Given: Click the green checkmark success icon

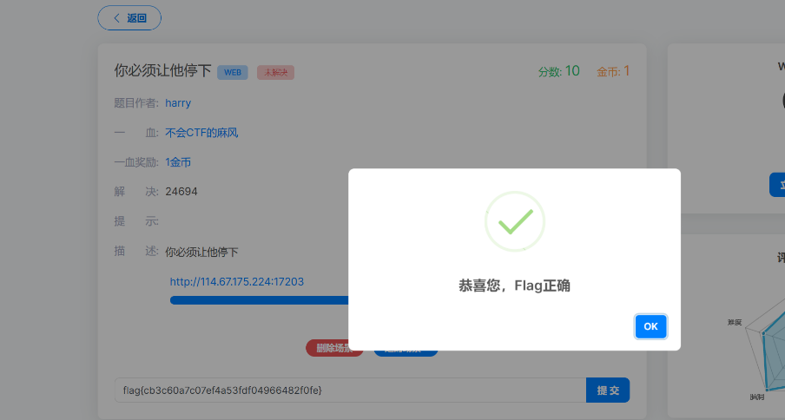Looking at the screenshot, I should point(515,221).
